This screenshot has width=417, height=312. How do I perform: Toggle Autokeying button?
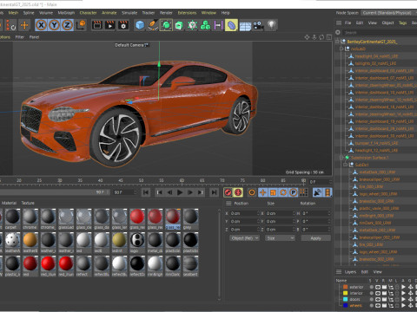[238, 192]
